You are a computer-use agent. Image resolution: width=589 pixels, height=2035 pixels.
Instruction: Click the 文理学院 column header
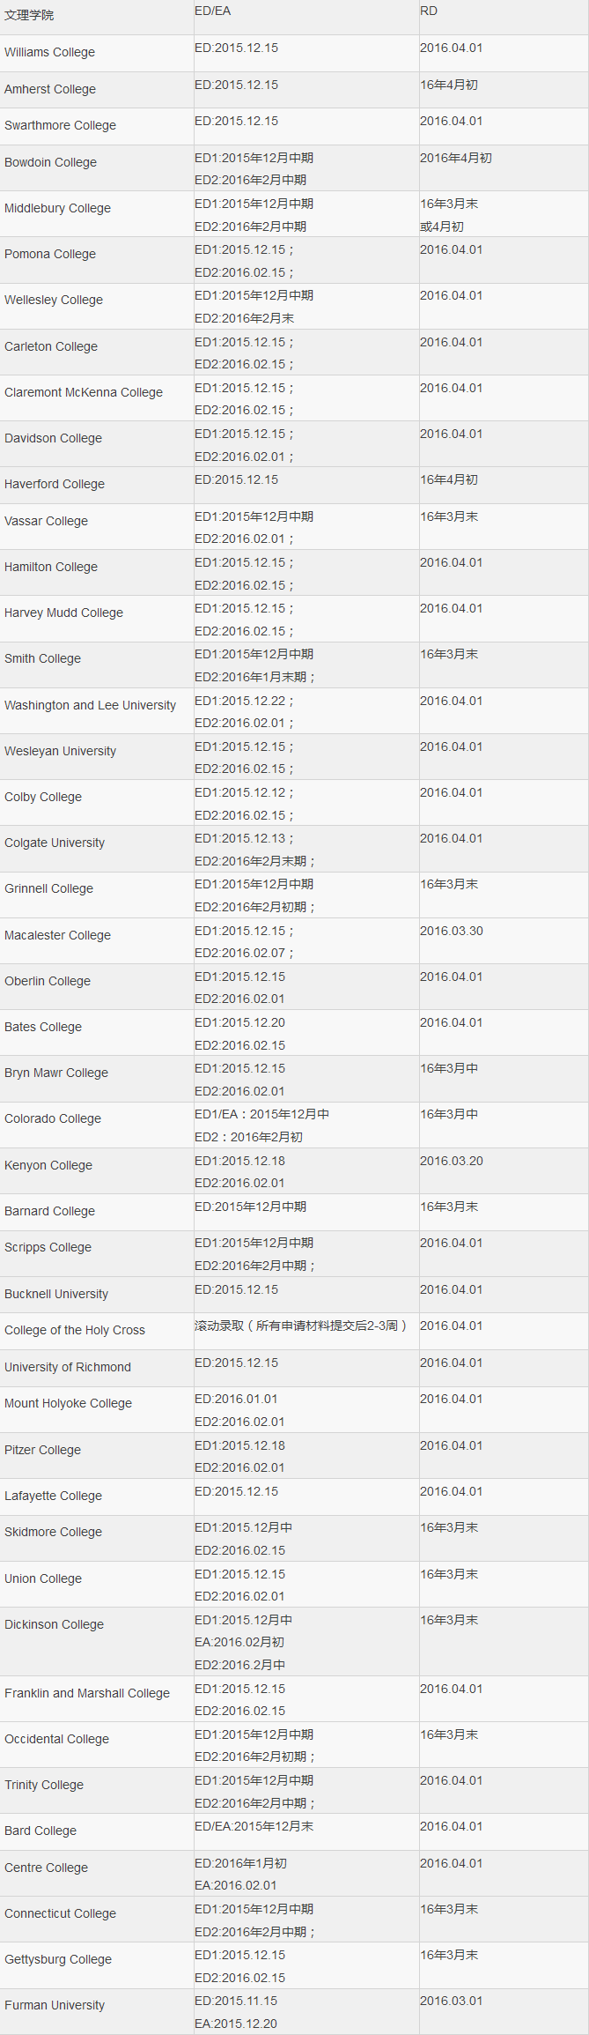[29, 15]
